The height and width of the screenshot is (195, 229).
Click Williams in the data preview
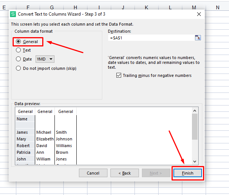point(64,146)
